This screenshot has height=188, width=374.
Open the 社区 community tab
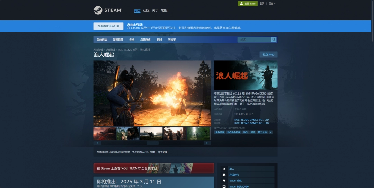146,10
